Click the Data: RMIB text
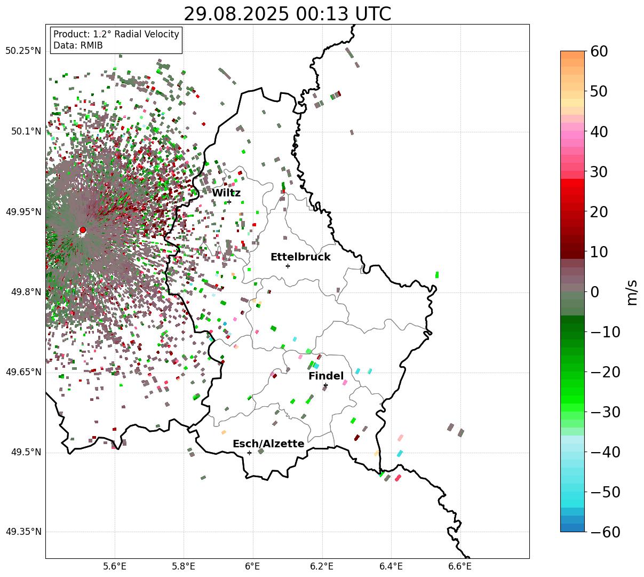 [x=78, y=46]
